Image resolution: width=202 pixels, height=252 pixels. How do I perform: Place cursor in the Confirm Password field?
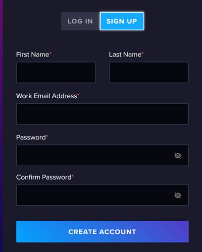click(102, 195)
